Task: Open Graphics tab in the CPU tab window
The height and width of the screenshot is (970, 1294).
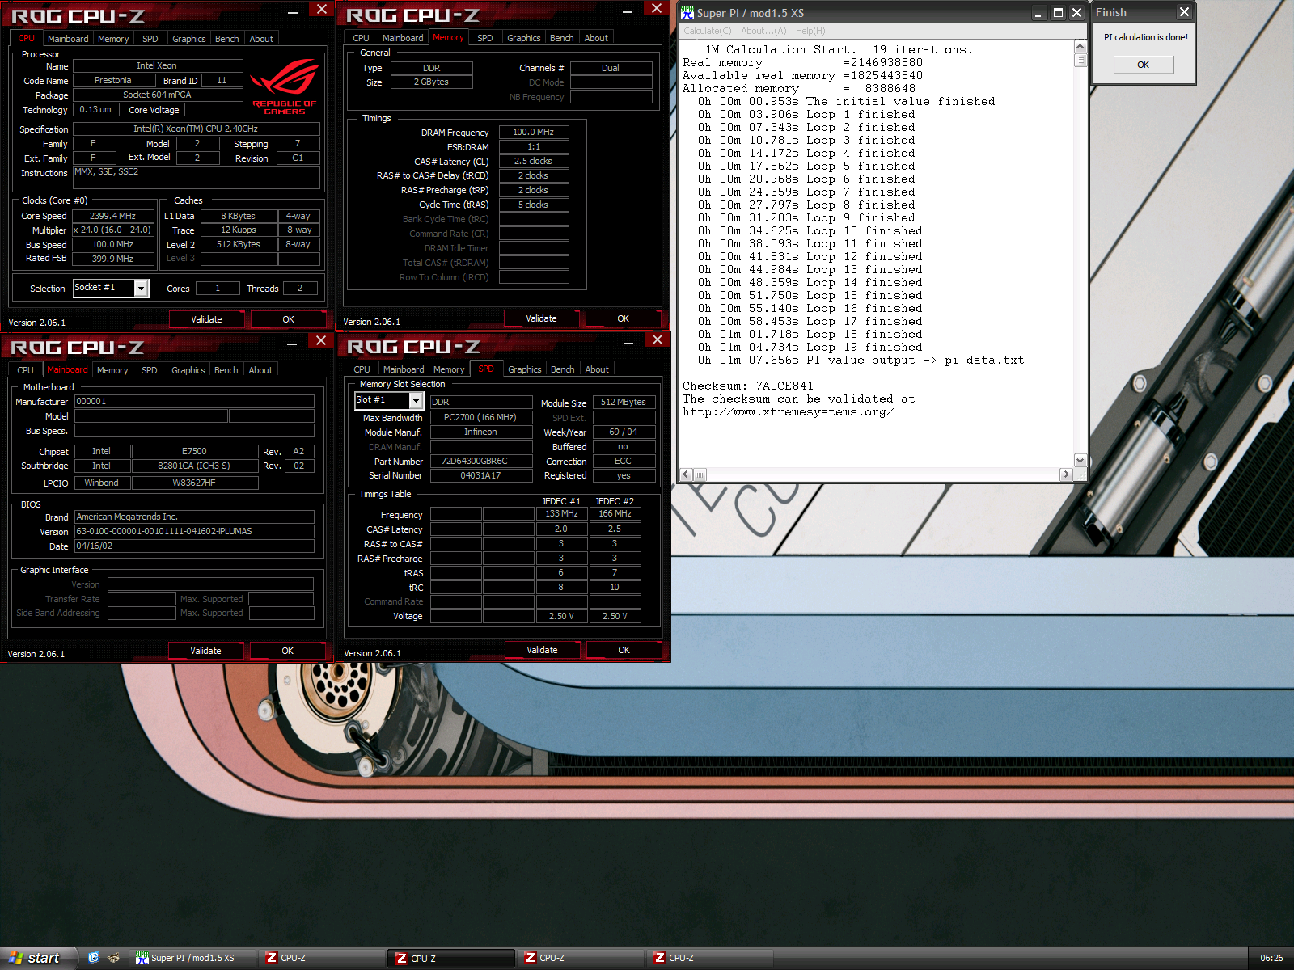Action: 188,39
